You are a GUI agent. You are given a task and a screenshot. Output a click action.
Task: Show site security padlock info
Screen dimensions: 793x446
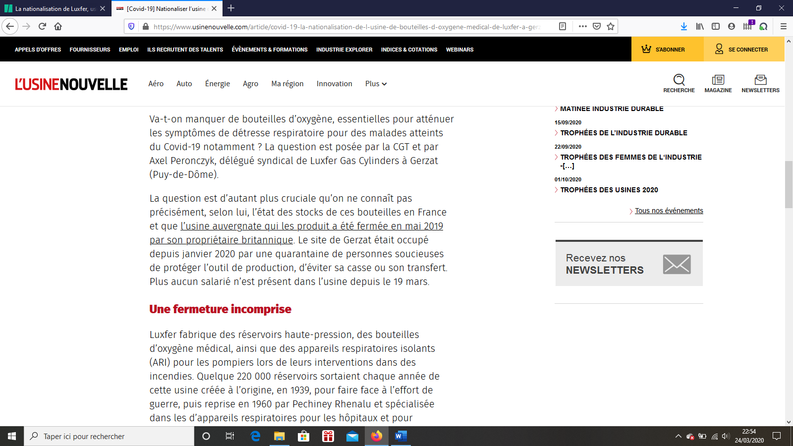pos(145,26)
